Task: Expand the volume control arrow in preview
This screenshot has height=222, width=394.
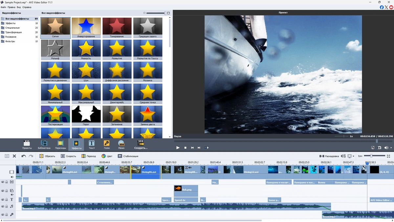Action: click(391, 148)
